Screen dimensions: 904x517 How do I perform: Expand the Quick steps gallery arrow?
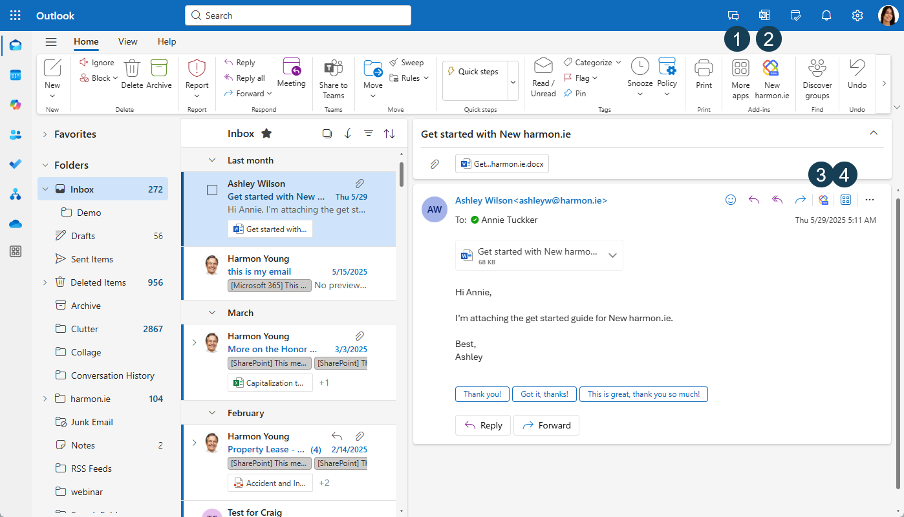513,82
